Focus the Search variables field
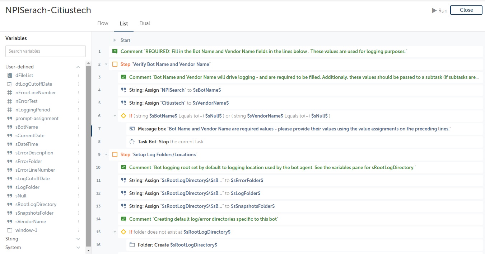The width and height of the screenshot is (485, 258). point(46,51)
